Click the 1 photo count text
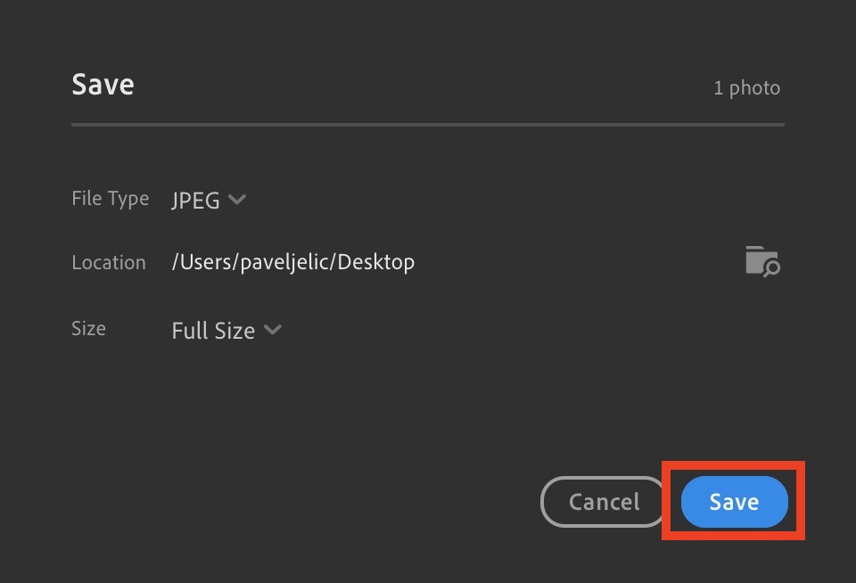Screen dimensions: 856x583 pyautogui.click(x=746, y=88)
